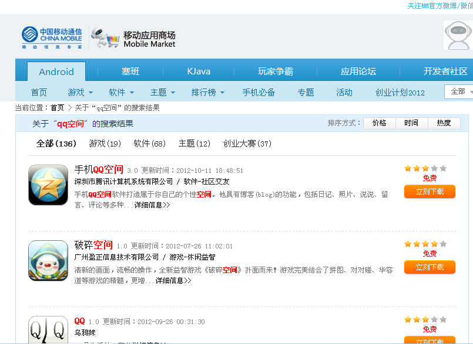
Task: Click the star rating for 破碎空间
Action: (x=425, y=244)
